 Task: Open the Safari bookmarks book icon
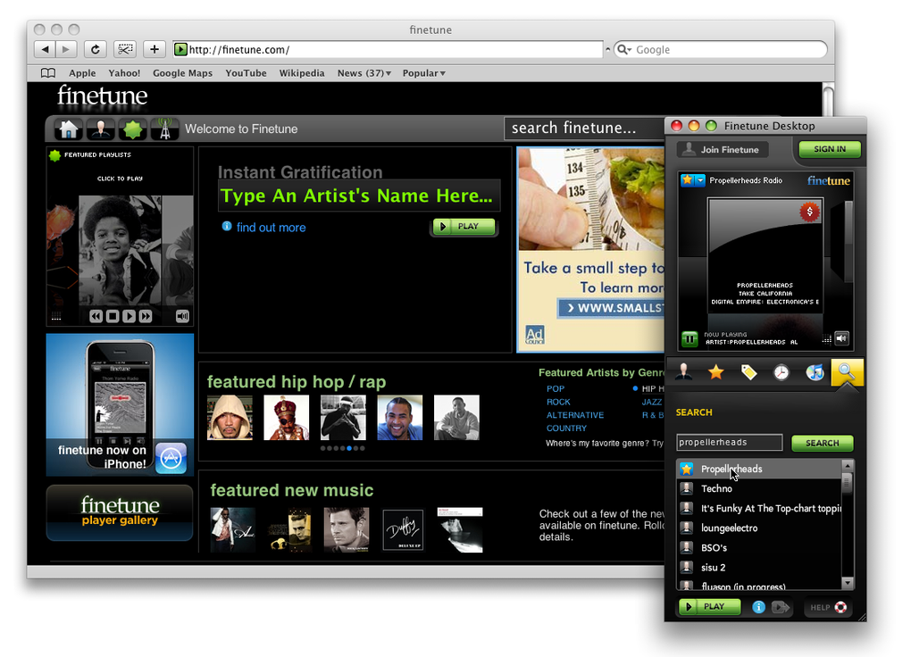pyautogui.click(x=48, y=73)
